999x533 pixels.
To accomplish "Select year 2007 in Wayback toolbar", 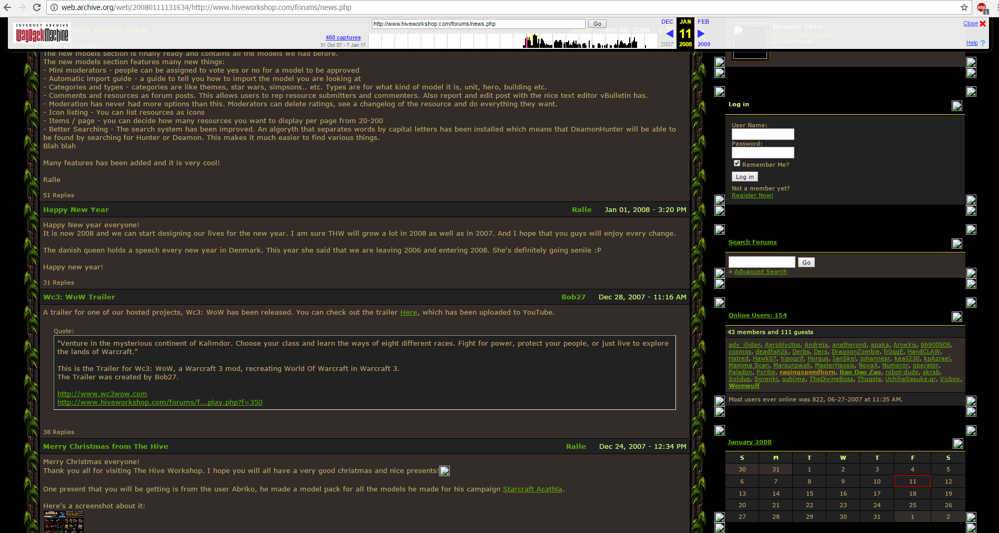I will point(667,44).
